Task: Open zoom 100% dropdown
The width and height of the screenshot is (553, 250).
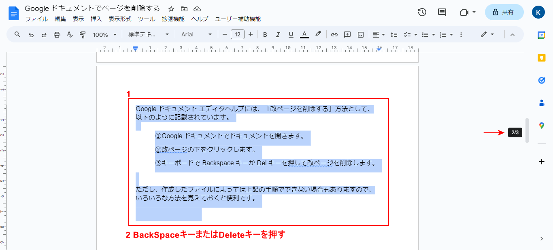Action: coord(104,35)
